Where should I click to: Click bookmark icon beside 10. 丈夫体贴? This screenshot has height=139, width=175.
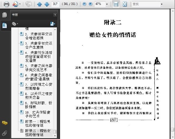pyautogui.click(x=22, y=112)
